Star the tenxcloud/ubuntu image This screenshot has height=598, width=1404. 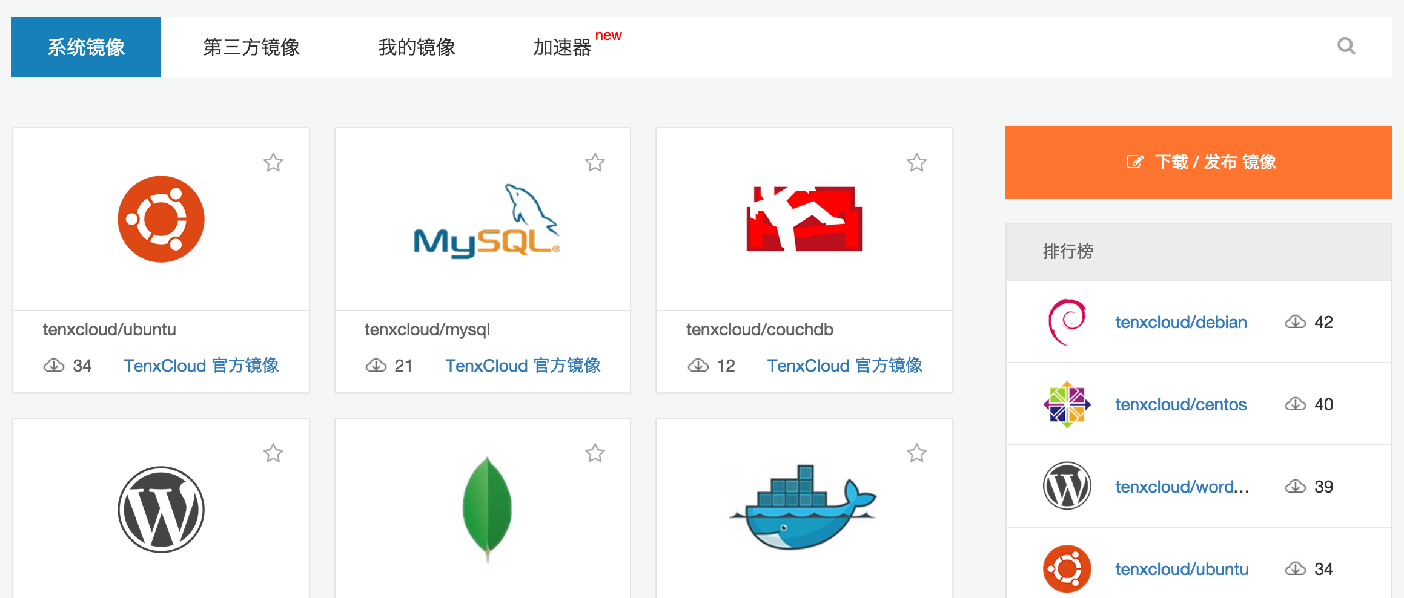pos(273,162)
